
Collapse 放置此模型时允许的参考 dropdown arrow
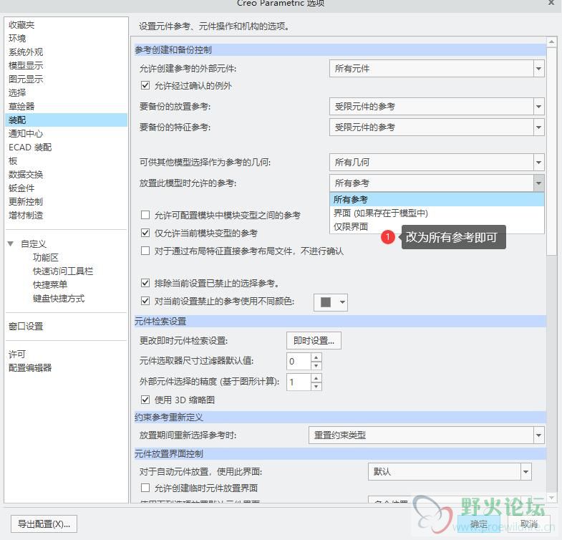click(x=538, y=183)
